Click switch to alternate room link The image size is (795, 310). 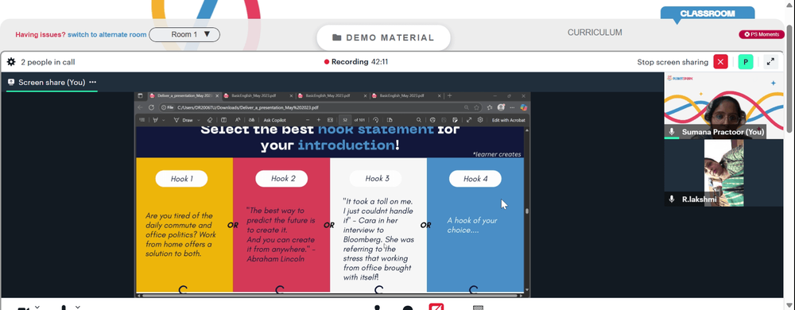[107, 34]
